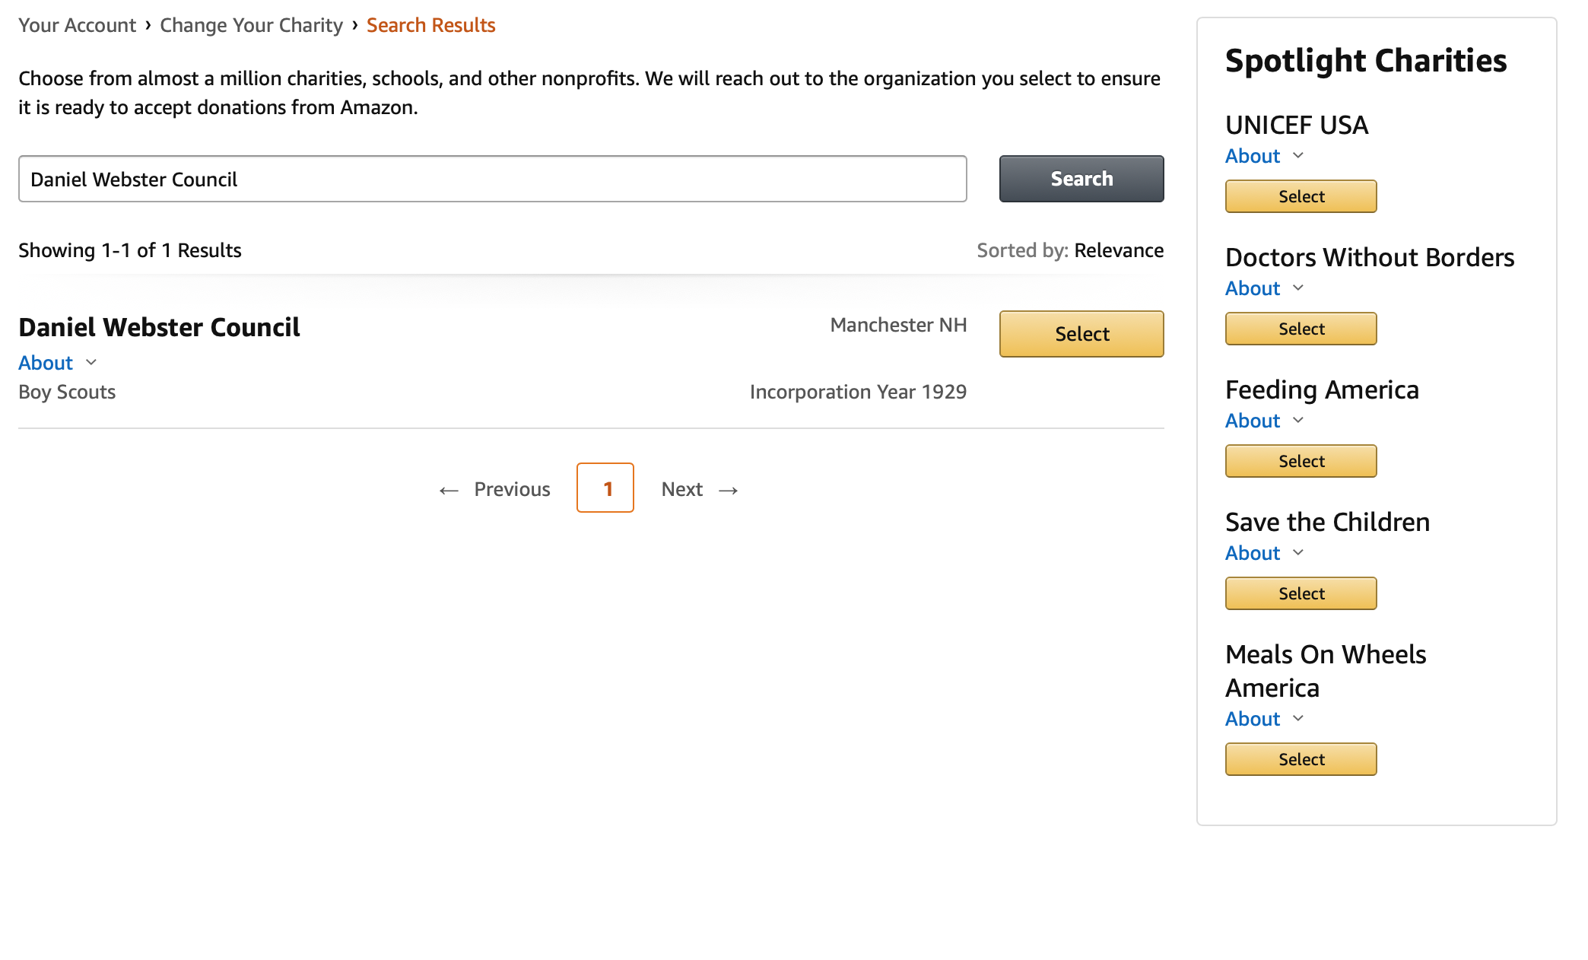
Task: Expand Save the Children About chevron
Action: point(1298,553)
